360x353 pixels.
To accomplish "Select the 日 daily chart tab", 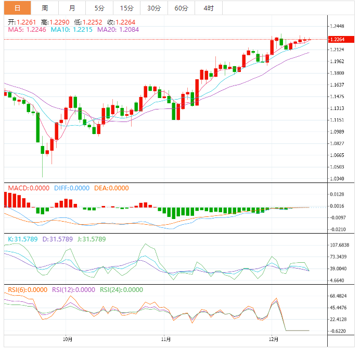I will coord(18,8).
